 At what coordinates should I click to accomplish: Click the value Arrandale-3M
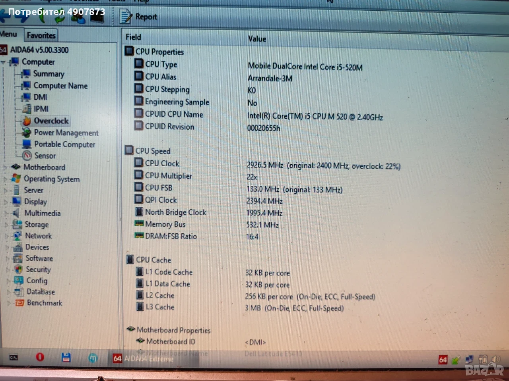(270, 78)
